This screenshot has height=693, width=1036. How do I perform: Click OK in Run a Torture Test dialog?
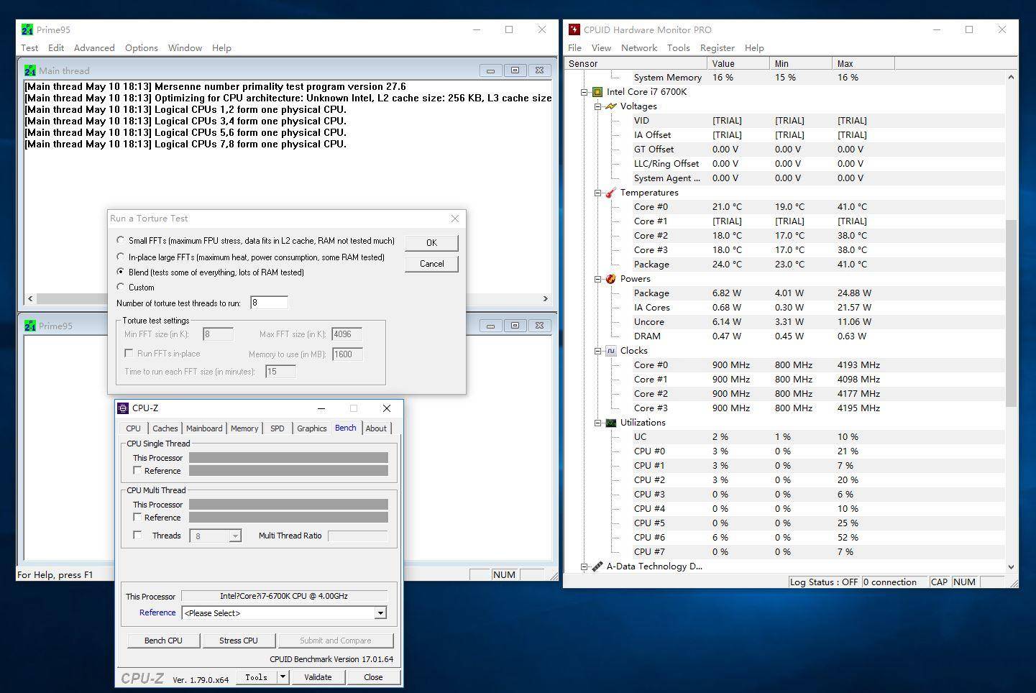click(x=431, y=243)
